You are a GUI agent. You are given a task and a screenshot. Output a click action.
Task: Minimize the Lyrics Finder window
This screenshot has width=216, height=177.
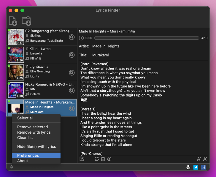[16, 10]
